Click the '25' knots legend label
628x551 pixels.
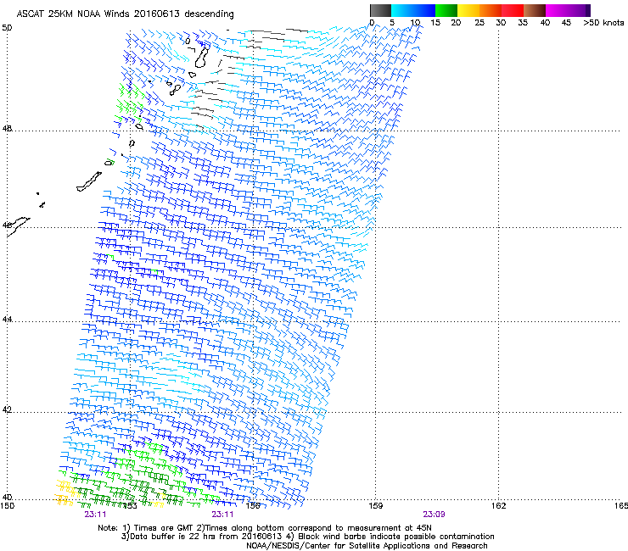tap(479, 22)
